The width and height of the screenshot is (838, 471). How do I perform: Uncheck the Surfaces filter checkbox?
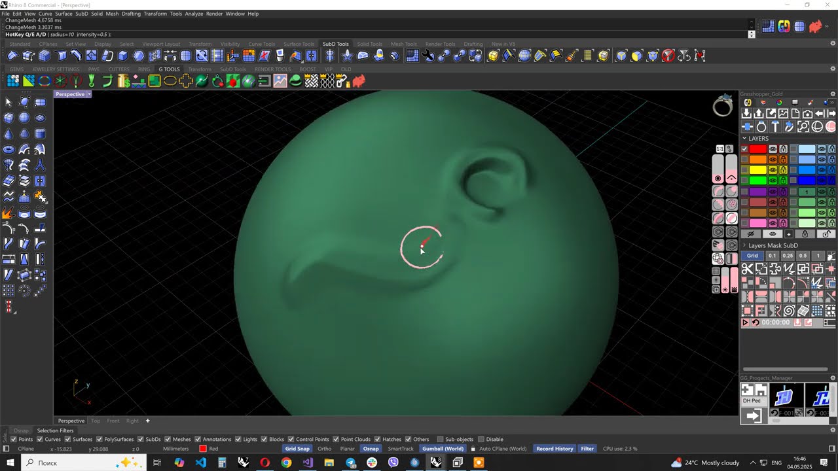[x=67, y=440]
